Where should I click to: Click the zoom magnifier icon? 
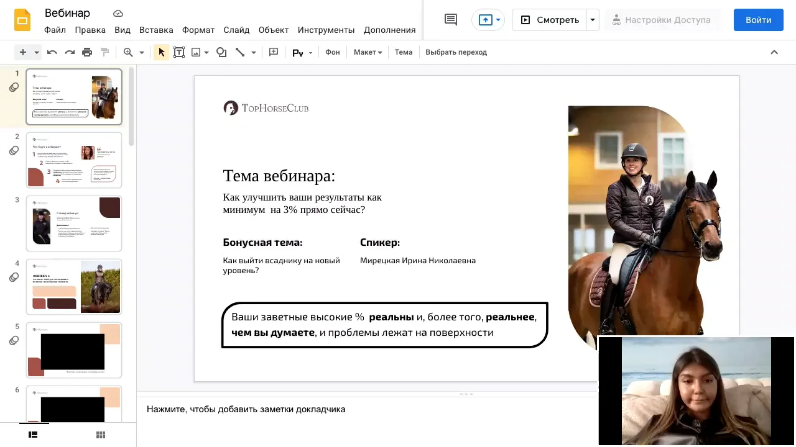click(129, 52)
